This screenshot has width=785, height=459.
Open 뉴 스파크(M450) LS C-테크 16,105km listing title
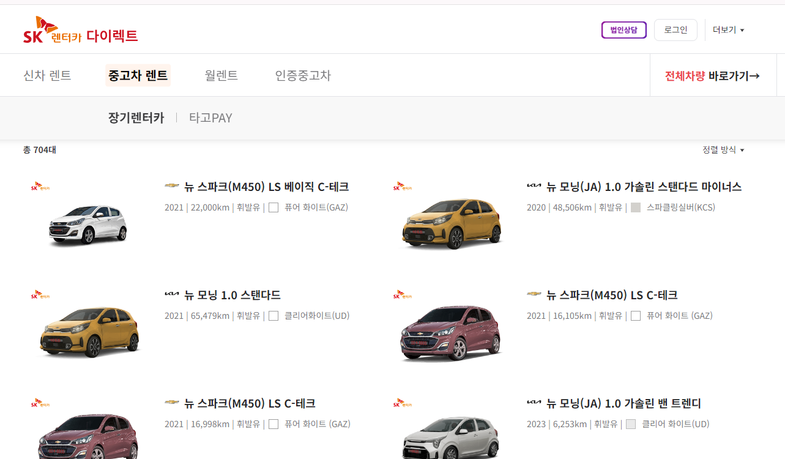[612, 294]
